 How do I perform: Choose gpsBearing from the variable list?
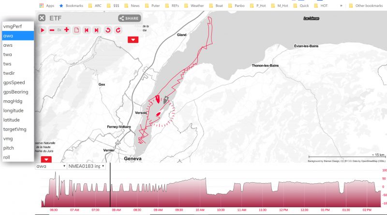[18, 92]
